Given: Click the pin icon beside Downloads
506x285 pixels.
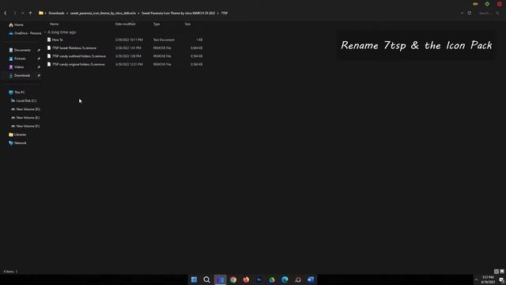Looking at the screenshot, I should pos(39,75).
